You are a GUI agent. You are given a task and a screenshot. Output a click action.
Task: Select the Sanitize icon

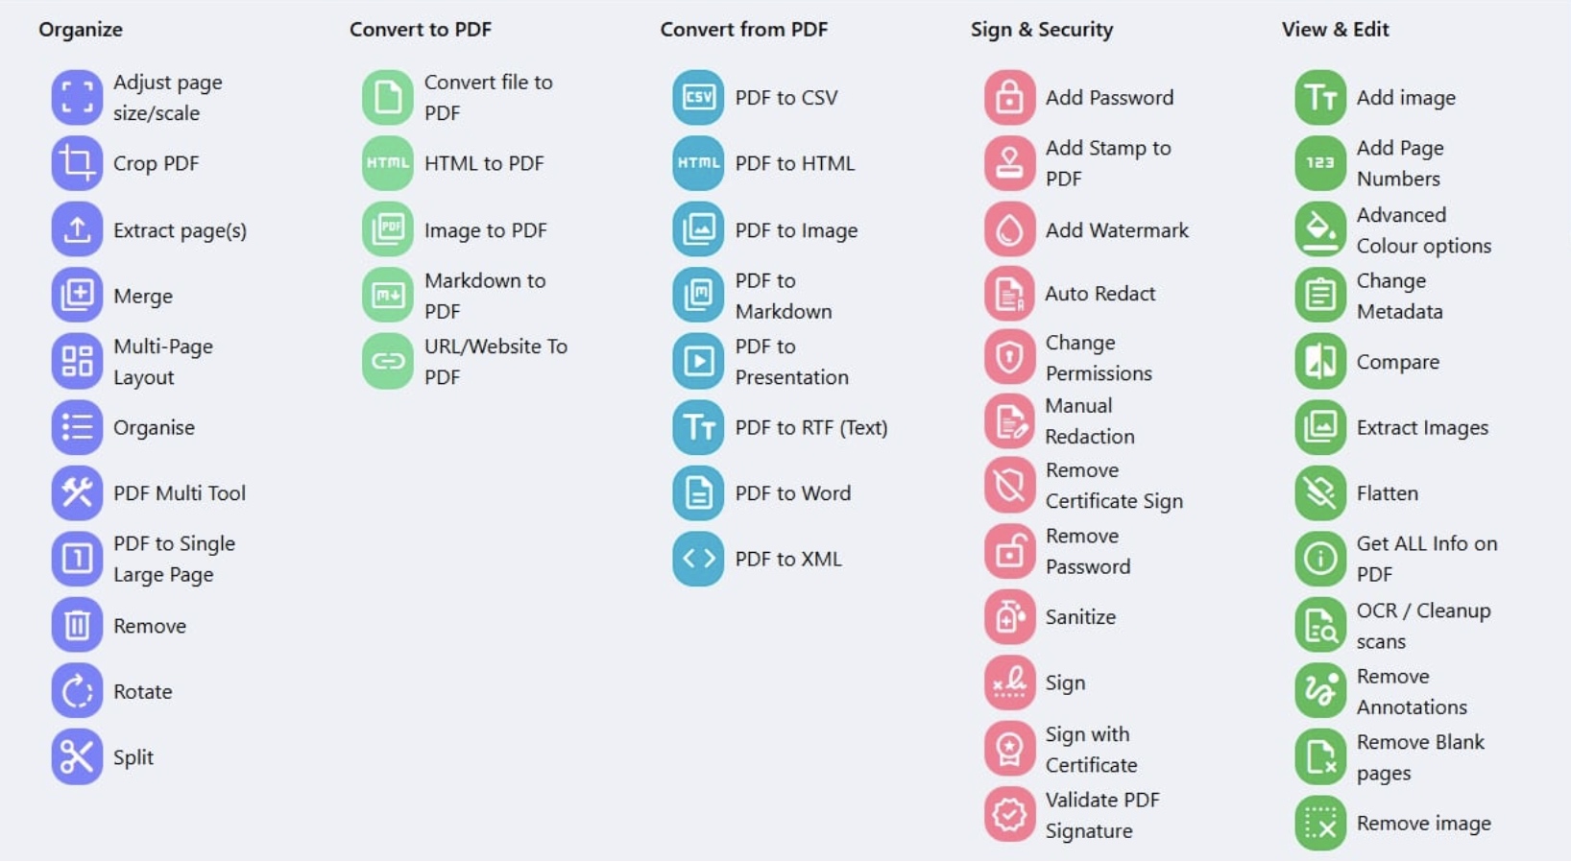pos(1009,616)
